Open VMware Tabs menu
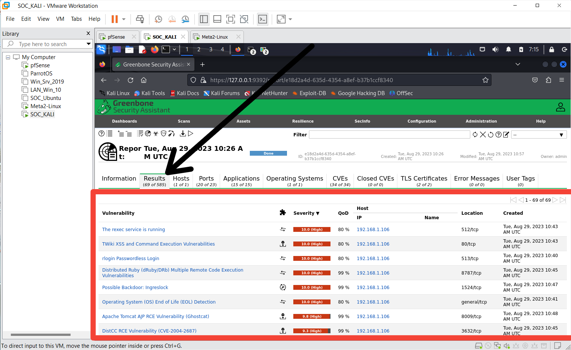The width and height of the screenshot is (571, 350). coord(76,19)
